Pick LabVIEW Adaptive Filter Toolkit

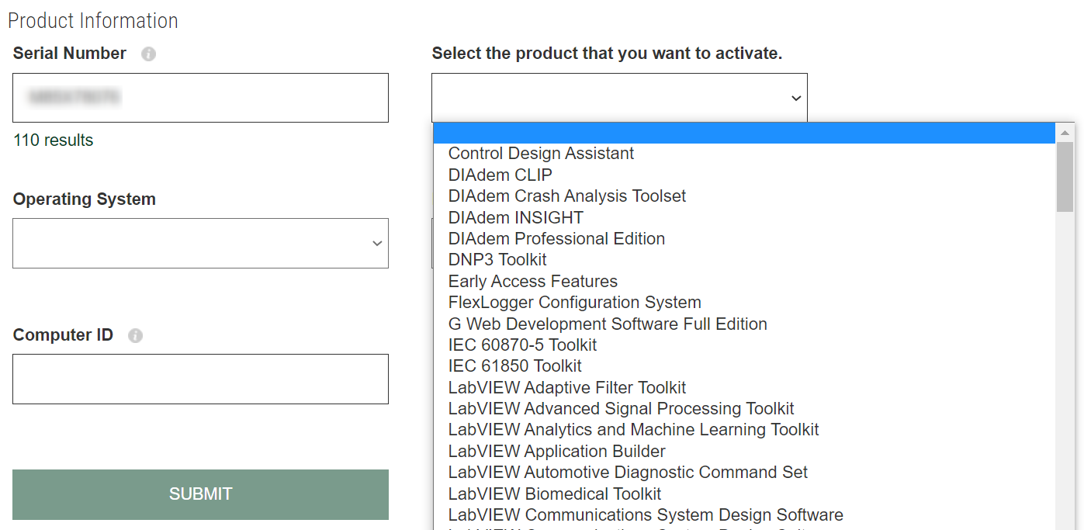(x=744, y=388)
